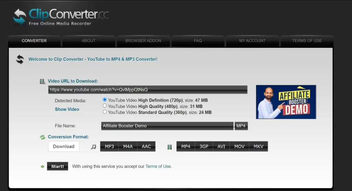Choose MP3 conversion format
Screen dimensions: 352x191
[x=109, y=146]
